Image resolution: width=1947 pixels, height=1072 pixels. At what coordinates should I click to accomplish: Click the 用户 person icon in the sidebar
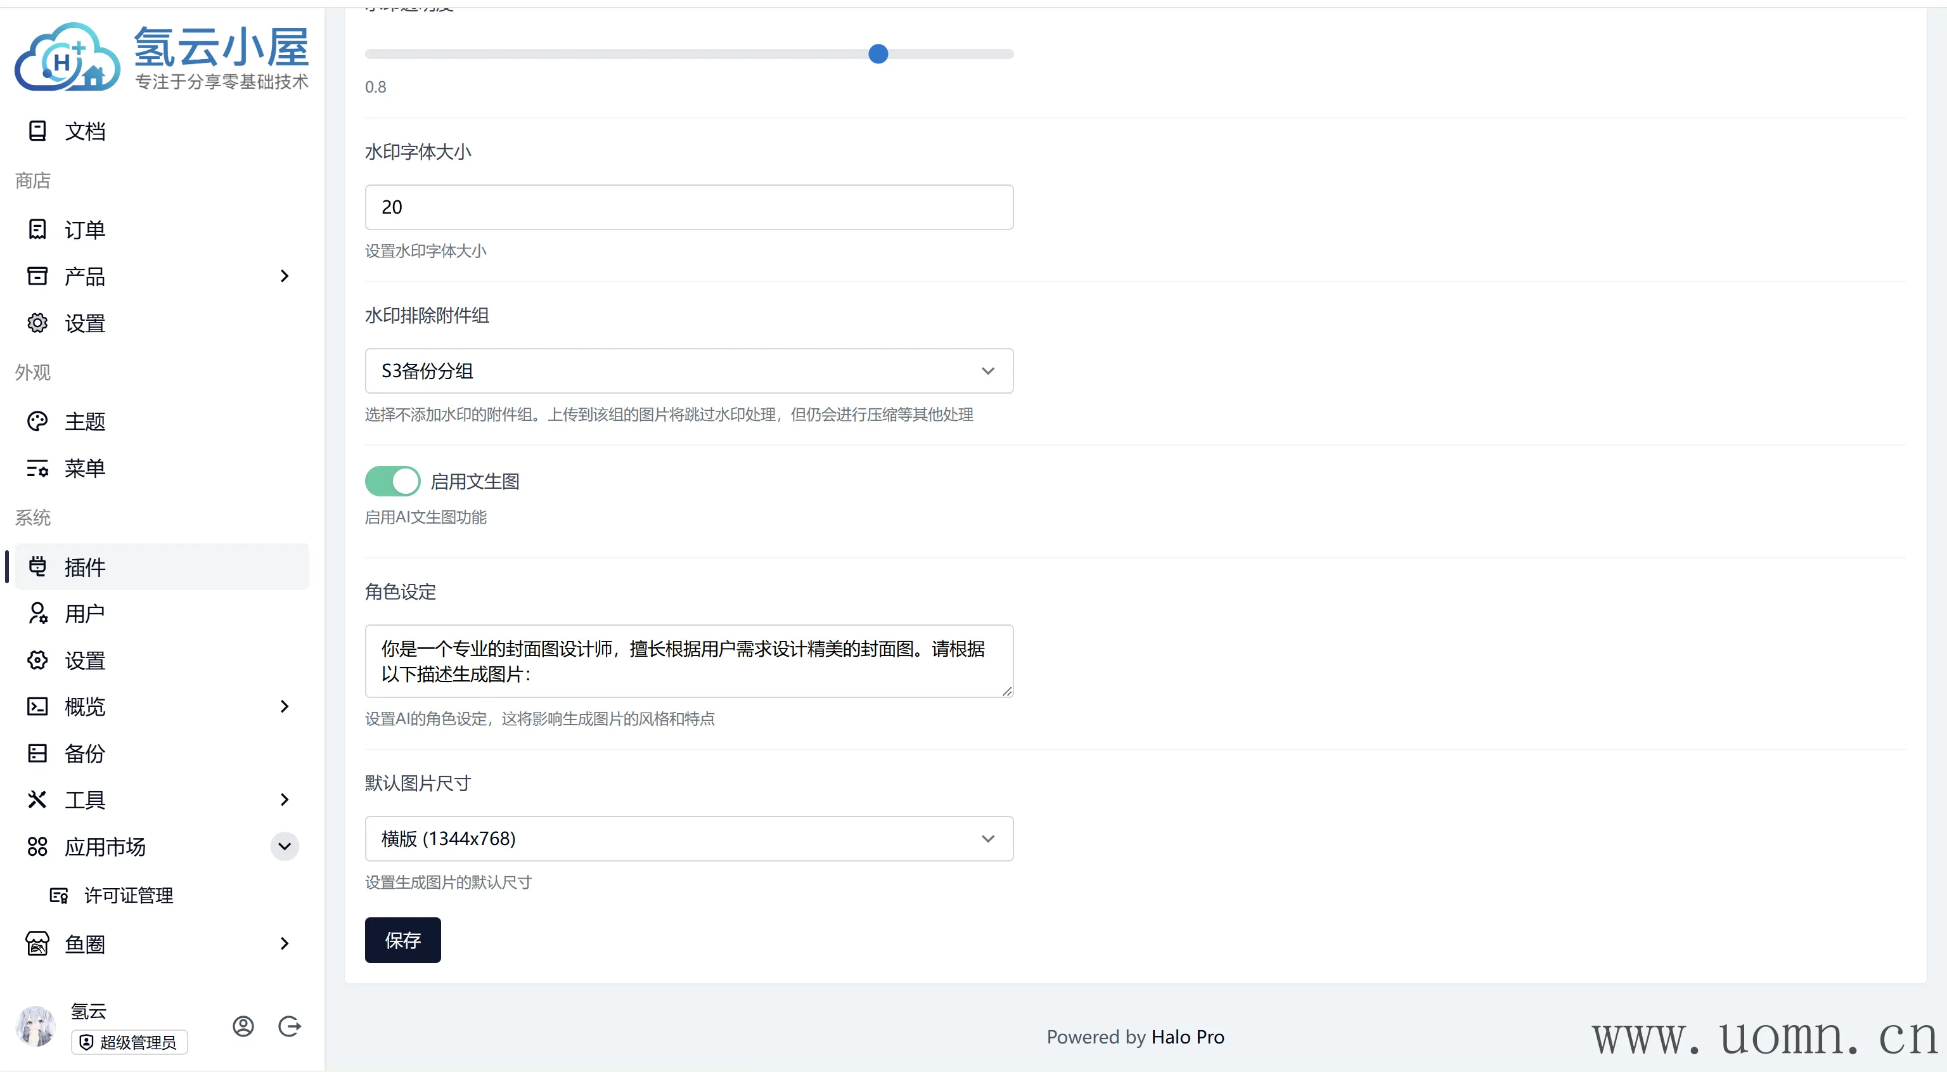point(37,613)
